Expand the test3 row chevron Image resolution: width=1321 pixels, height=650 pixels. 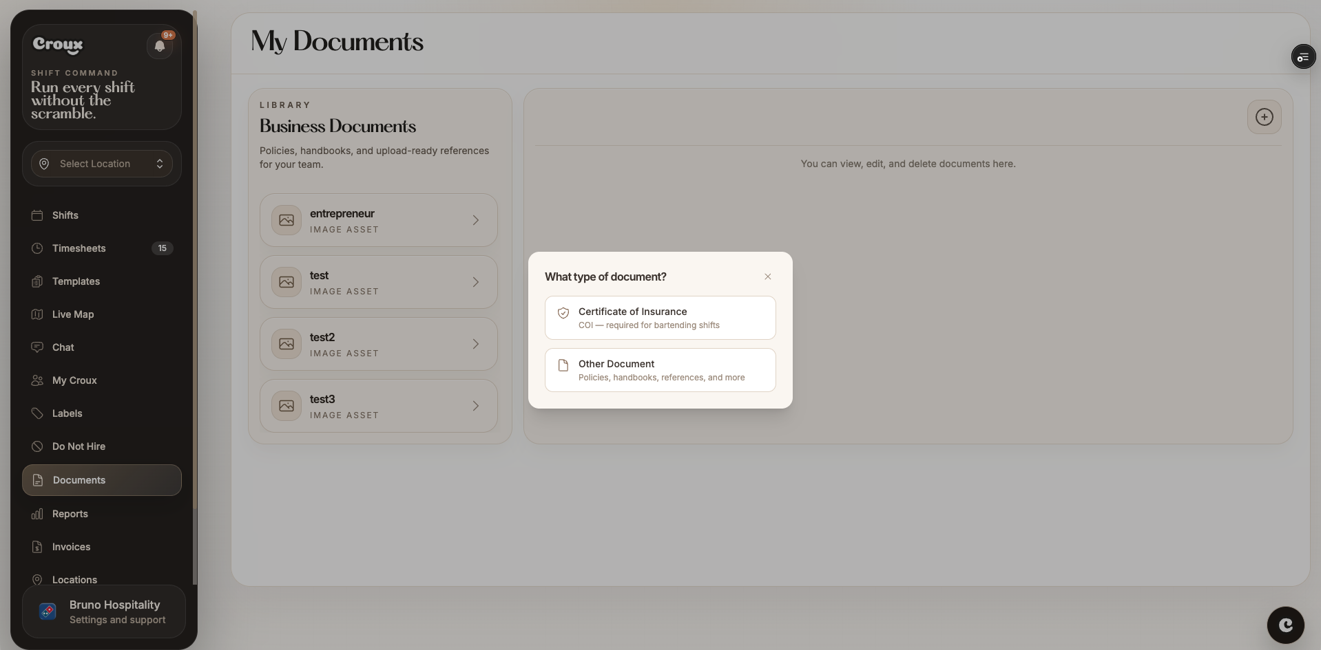[476, 406]
